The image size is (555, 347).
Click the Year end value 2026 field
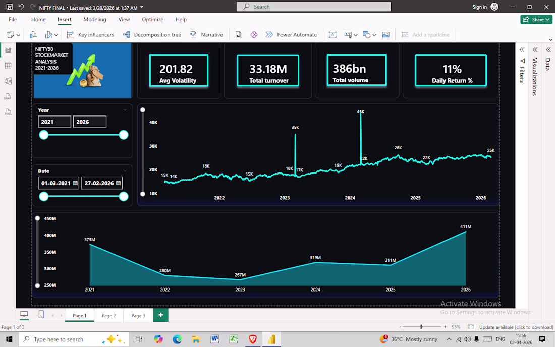point(89,122)
